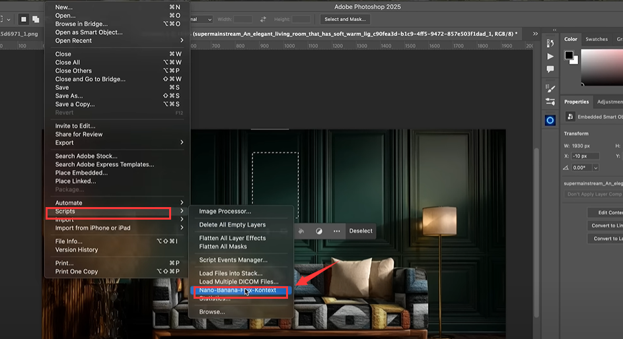Click the rotation angle icon in Transform
Screen dimensions: 623x339
click(x=566, y=168)
